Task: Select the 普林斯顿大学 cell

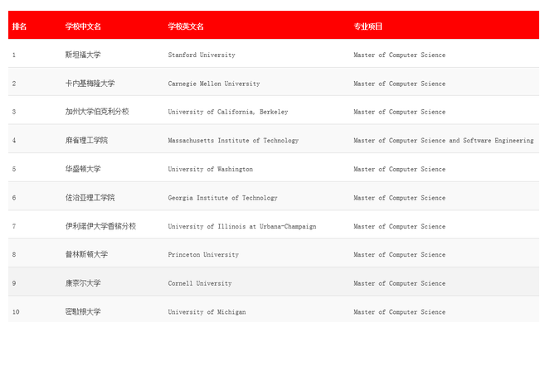Action: point(86,255)
